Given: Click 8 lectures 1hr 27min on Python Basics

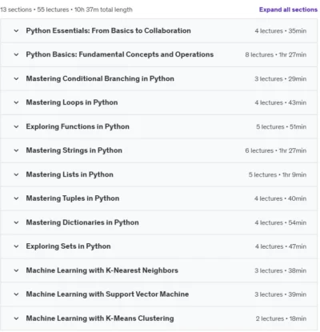Looking at the screenshot, I should click(x=276, y=54).
